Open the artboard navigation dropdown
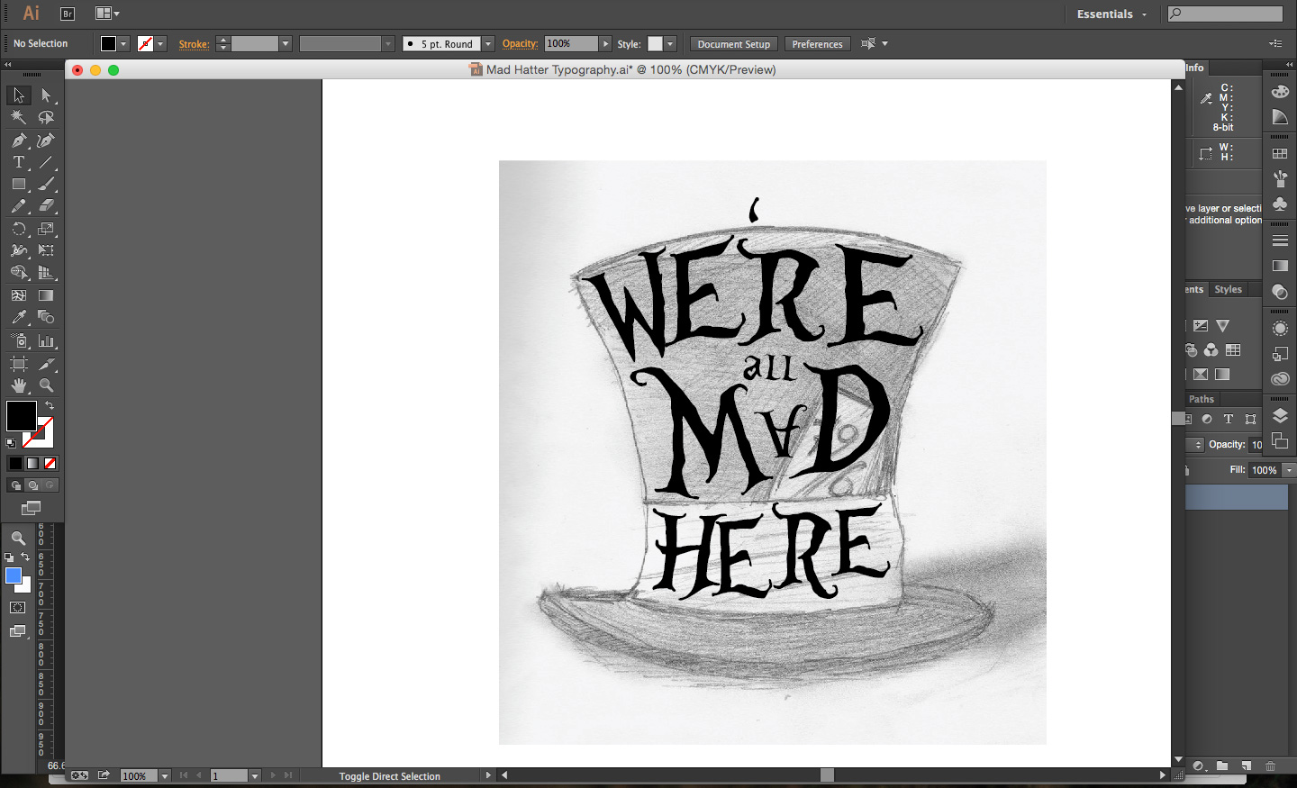The width and height of the screenshot is (1297, 788). 255,775
